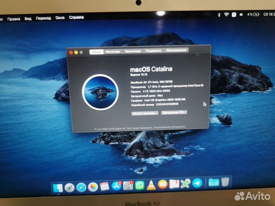Open Calendar from the dock

coord(105,187)
